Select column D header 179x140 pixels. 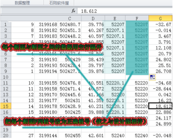coord(93,19)
